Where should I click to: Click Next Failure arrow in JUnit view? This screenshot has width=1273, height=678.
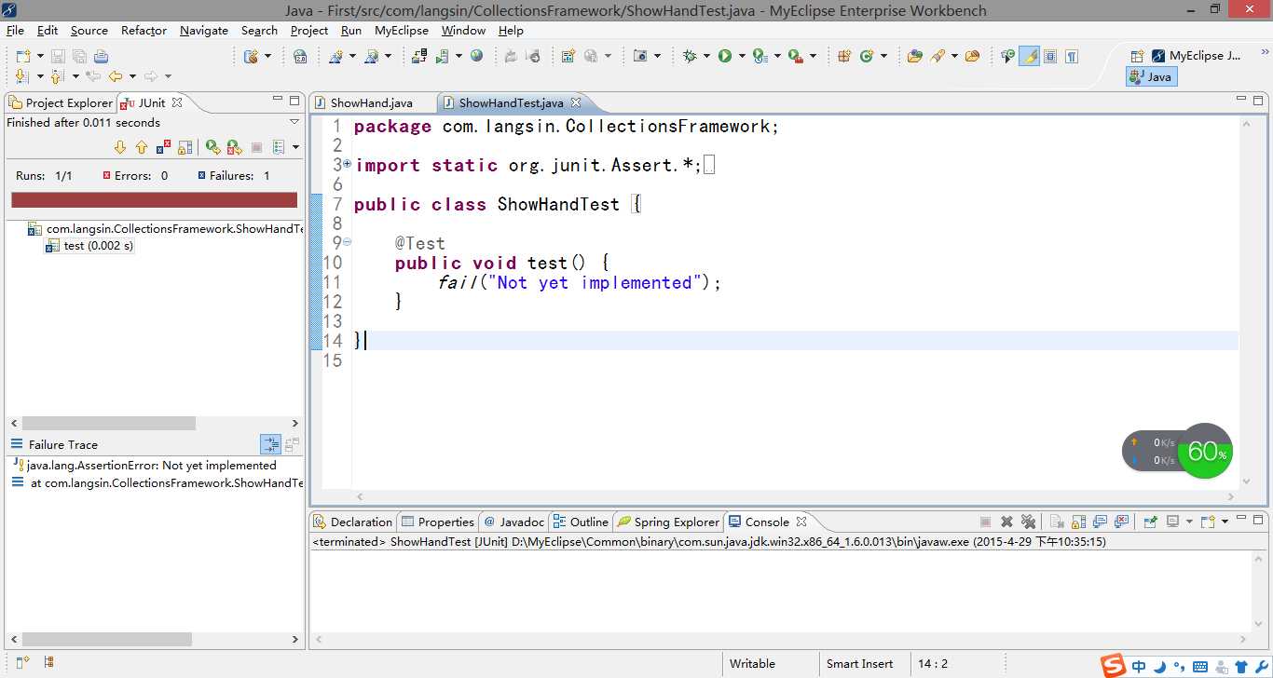(120, 147)
